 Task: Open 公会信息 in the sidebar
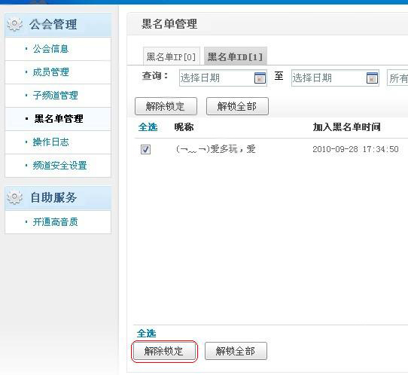[50, 49]
